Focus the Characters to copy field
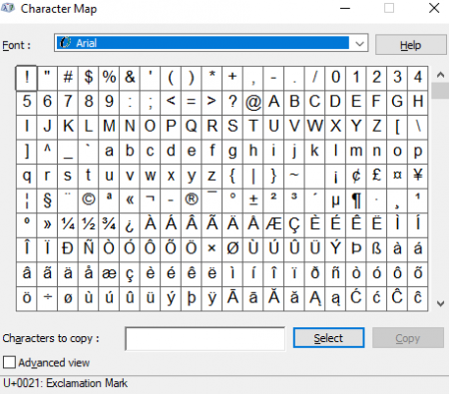 pyautogui.click(x=205, y=338)
